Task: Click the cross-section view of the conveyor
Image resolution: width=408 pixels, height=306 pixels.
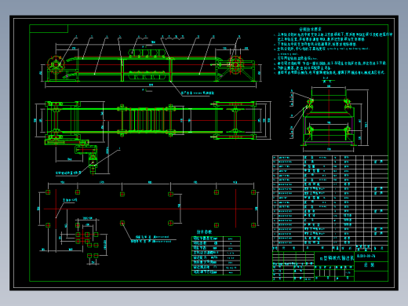Action: [329, 118]
